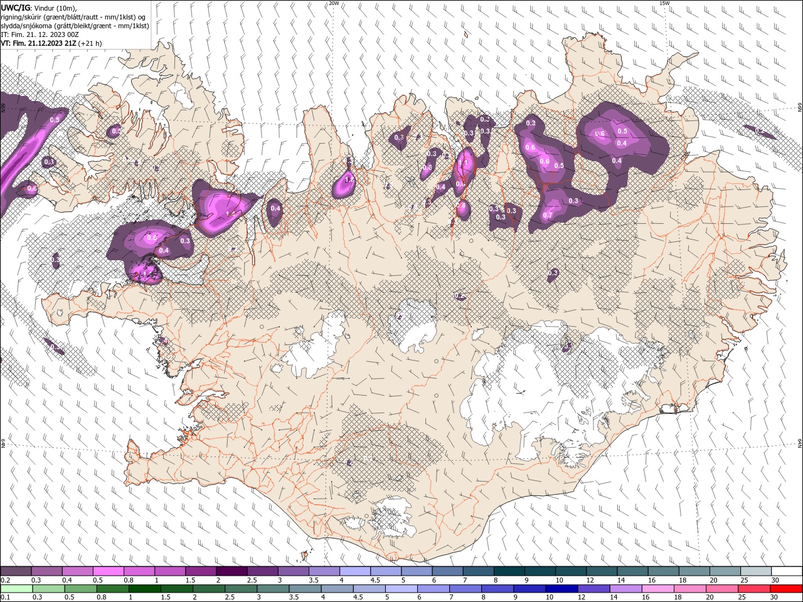Image resolution: width=803 pixels, height=602 pixels.
Task: Click the 15W longitude label at the top edge
Action: click(x=664, y=3)
